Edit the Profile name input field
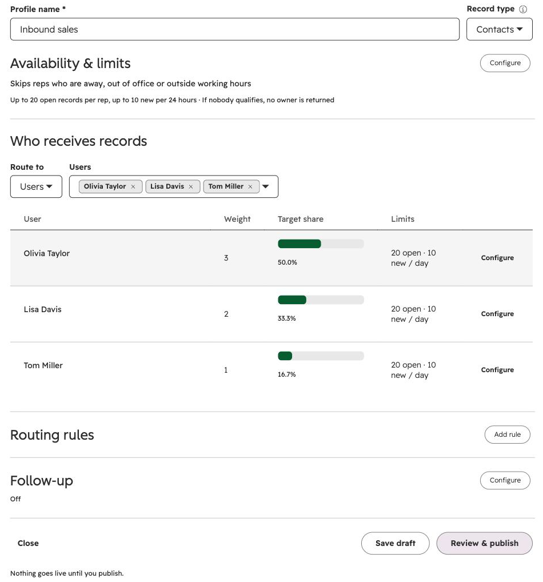 click(x=234, y=29)
